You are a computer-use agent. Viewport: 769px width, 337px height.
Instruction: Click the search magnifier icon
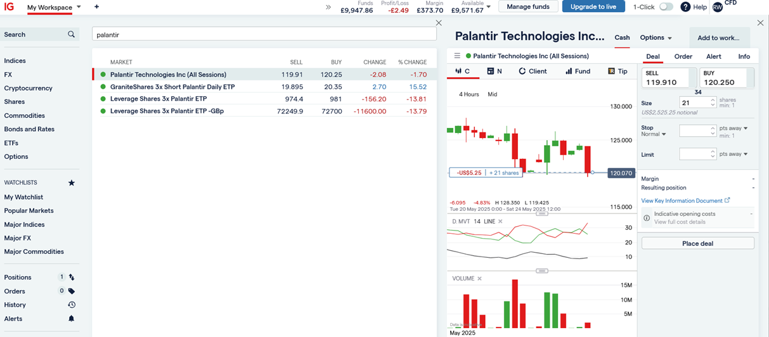71,34
